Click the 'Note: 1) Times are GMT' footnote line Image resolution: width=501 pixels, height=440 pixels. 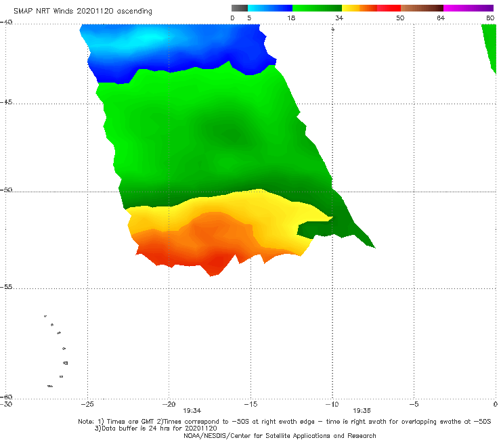(284, 422)
